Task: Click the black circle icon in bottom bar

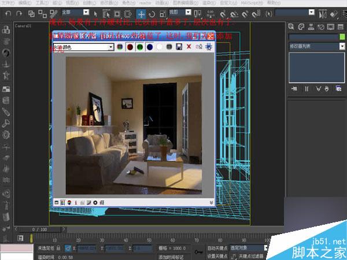Action: (x=95, y=203)
